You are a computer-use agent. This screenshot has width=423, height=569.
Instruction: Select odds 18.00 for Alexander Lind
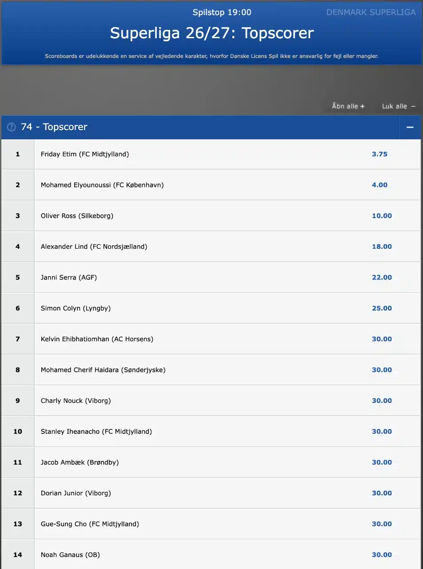pyautogui.click(x=382, y=247)
